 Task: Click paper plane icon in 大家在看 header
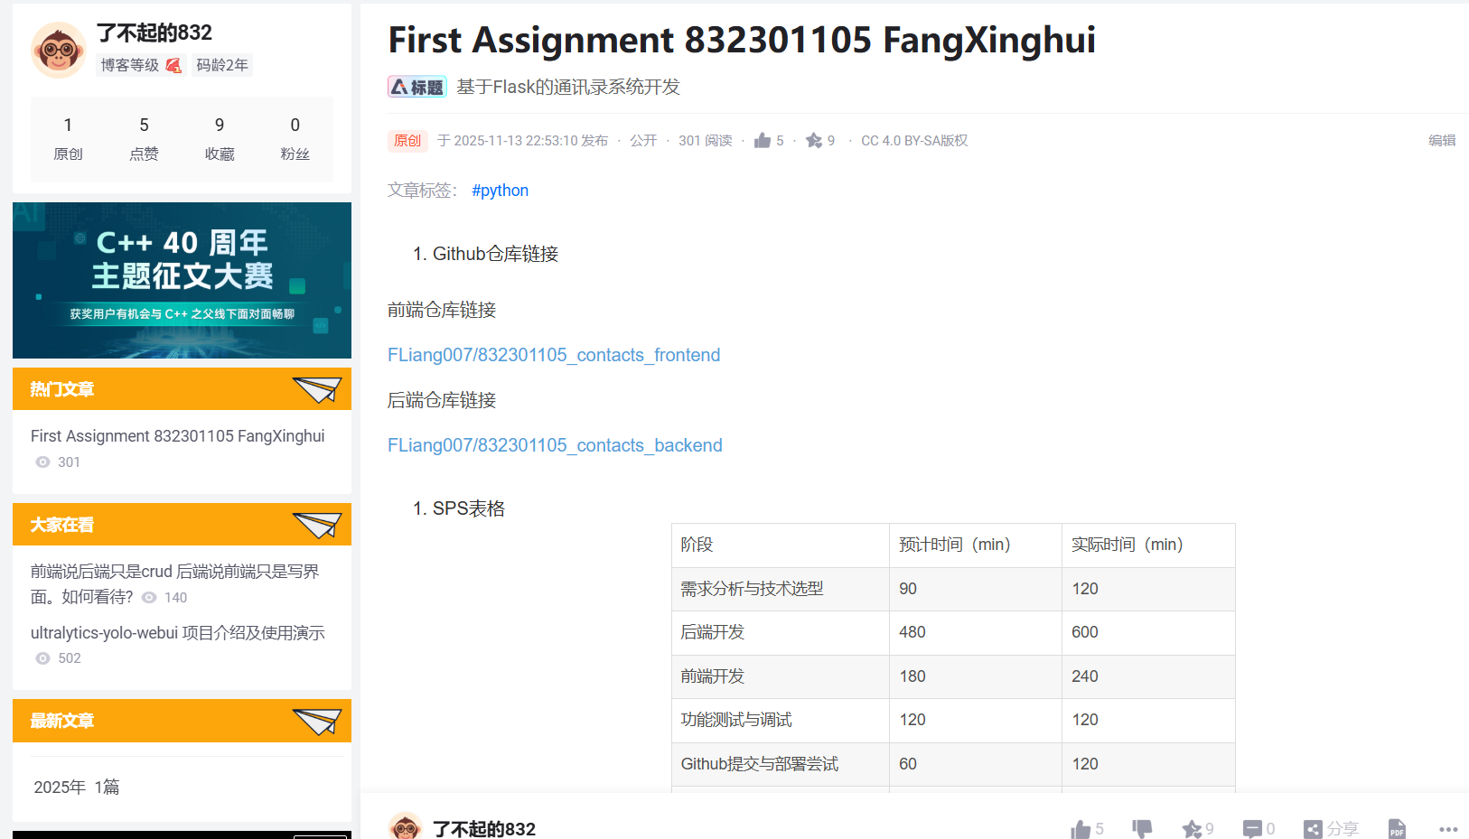[x=317, y=525]
